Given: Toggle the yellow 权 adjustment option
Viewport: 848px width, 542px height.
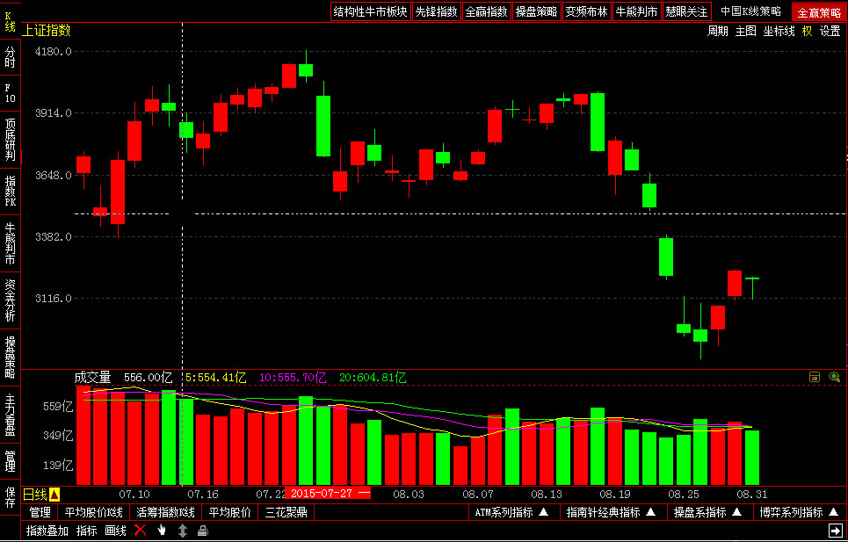Looking at the screenshot, I should [x=807, y=31].
